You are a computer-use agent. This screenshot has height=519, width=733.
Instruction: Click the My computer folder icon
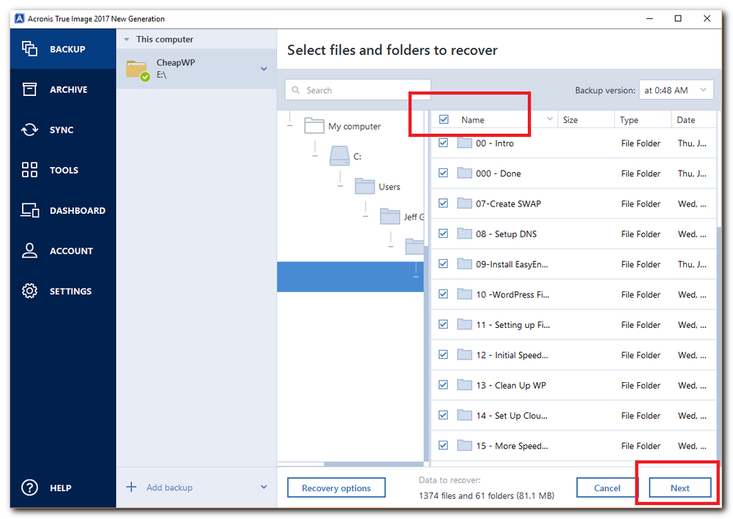point(314,126)
